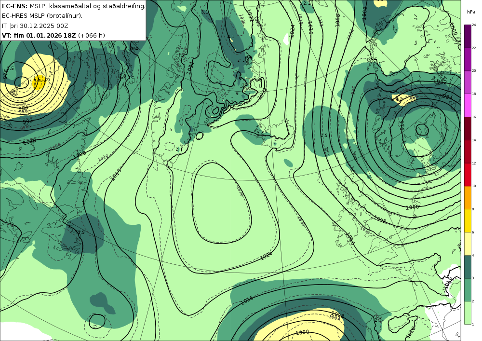Click the legend tick label '1' at the bottom
This screenshot has width=482, height=341.
click(473, 324)
